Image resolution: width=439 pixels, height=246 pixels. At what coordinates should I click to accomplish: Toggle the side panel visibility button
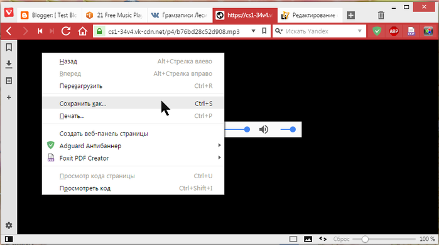point(9,239)
